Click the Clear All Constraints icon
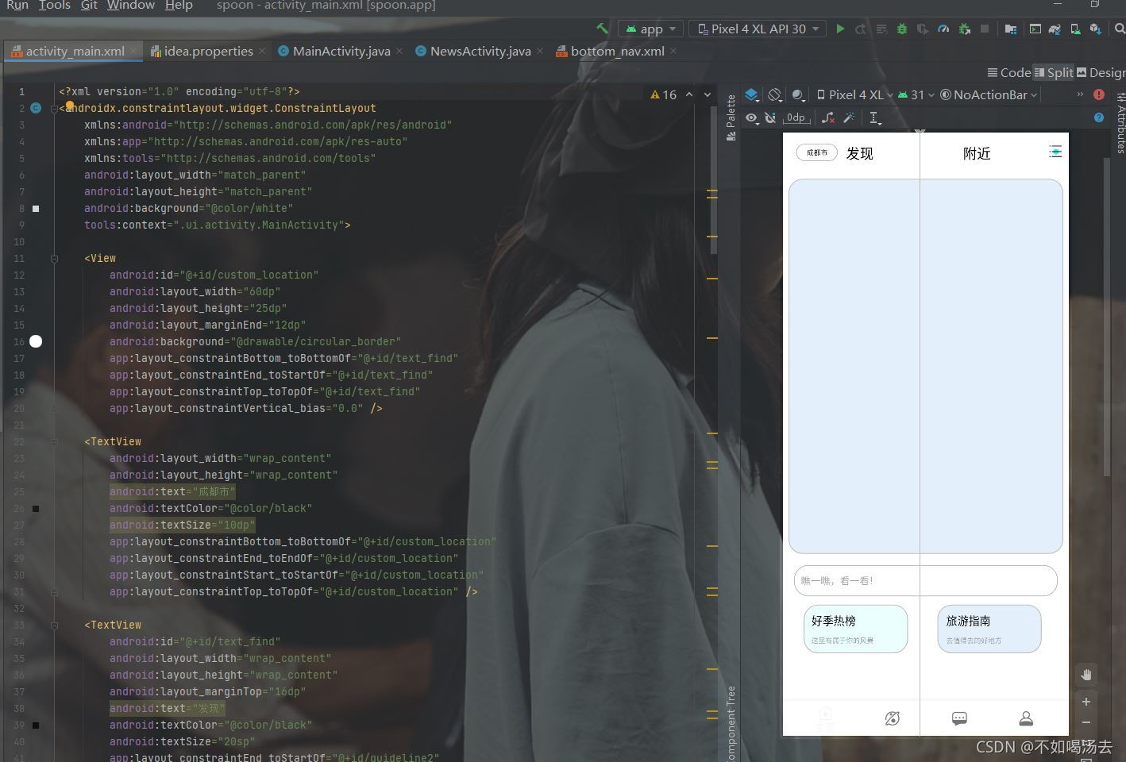1126x762 pixels. coord(828,117)
